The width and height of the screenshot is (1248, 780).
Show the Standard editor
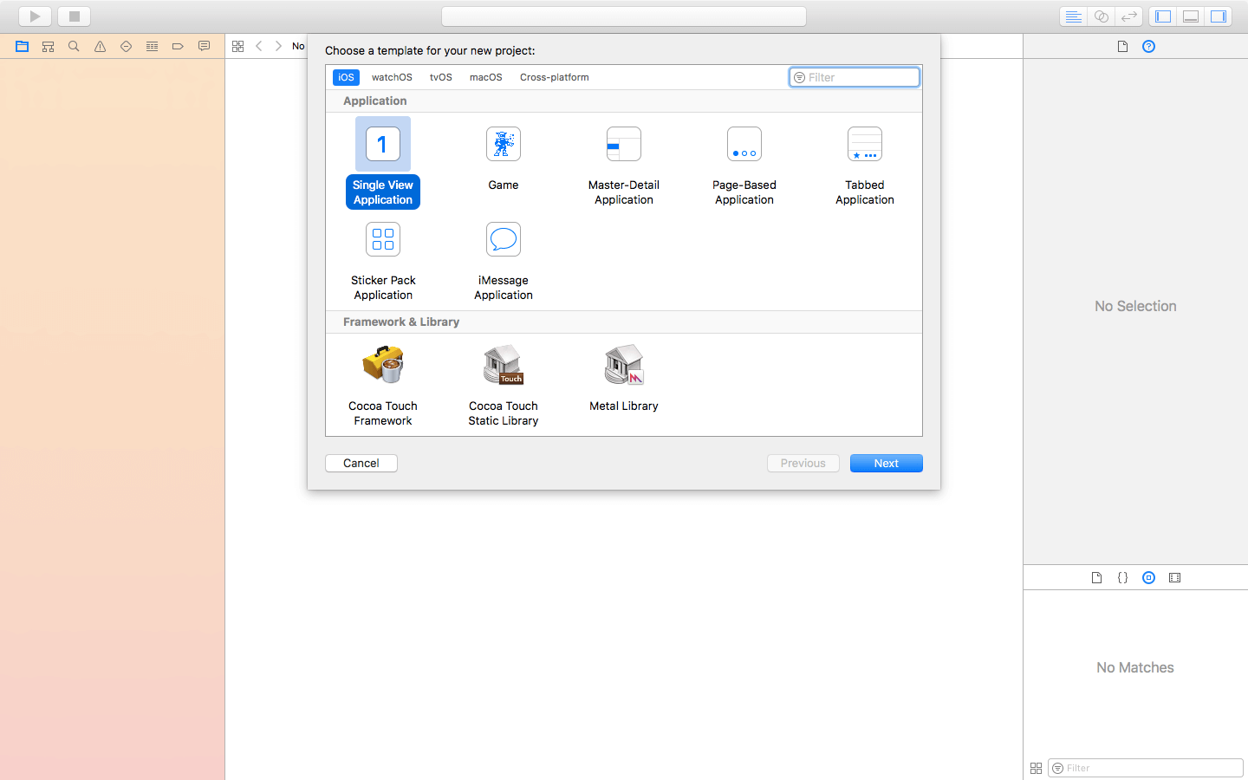(x=1074, y=16)
